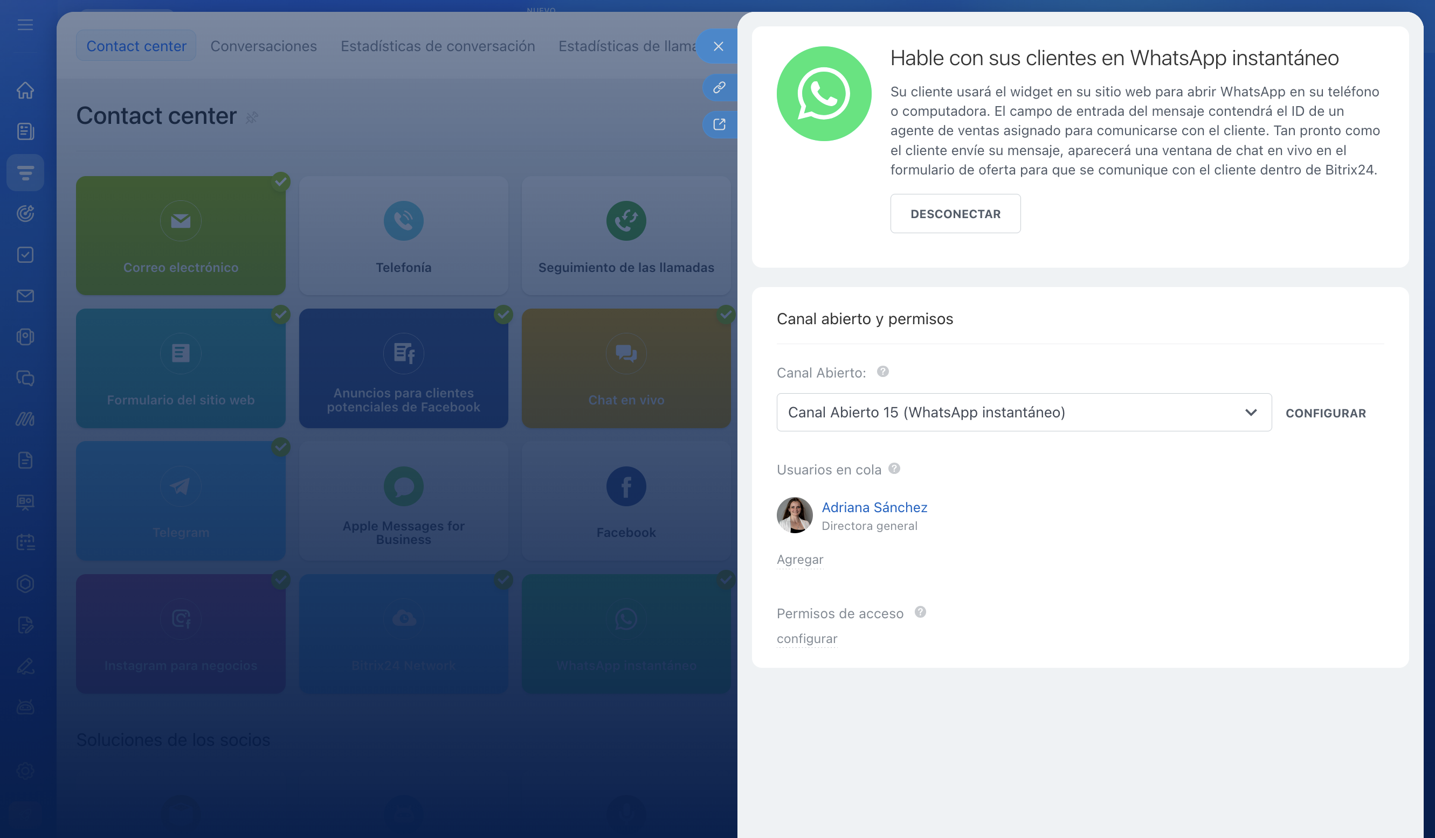The width and height of the screenshot is (1435, 838).
Task: Click the CONFIGURAR link
Action: (1325, 414)
